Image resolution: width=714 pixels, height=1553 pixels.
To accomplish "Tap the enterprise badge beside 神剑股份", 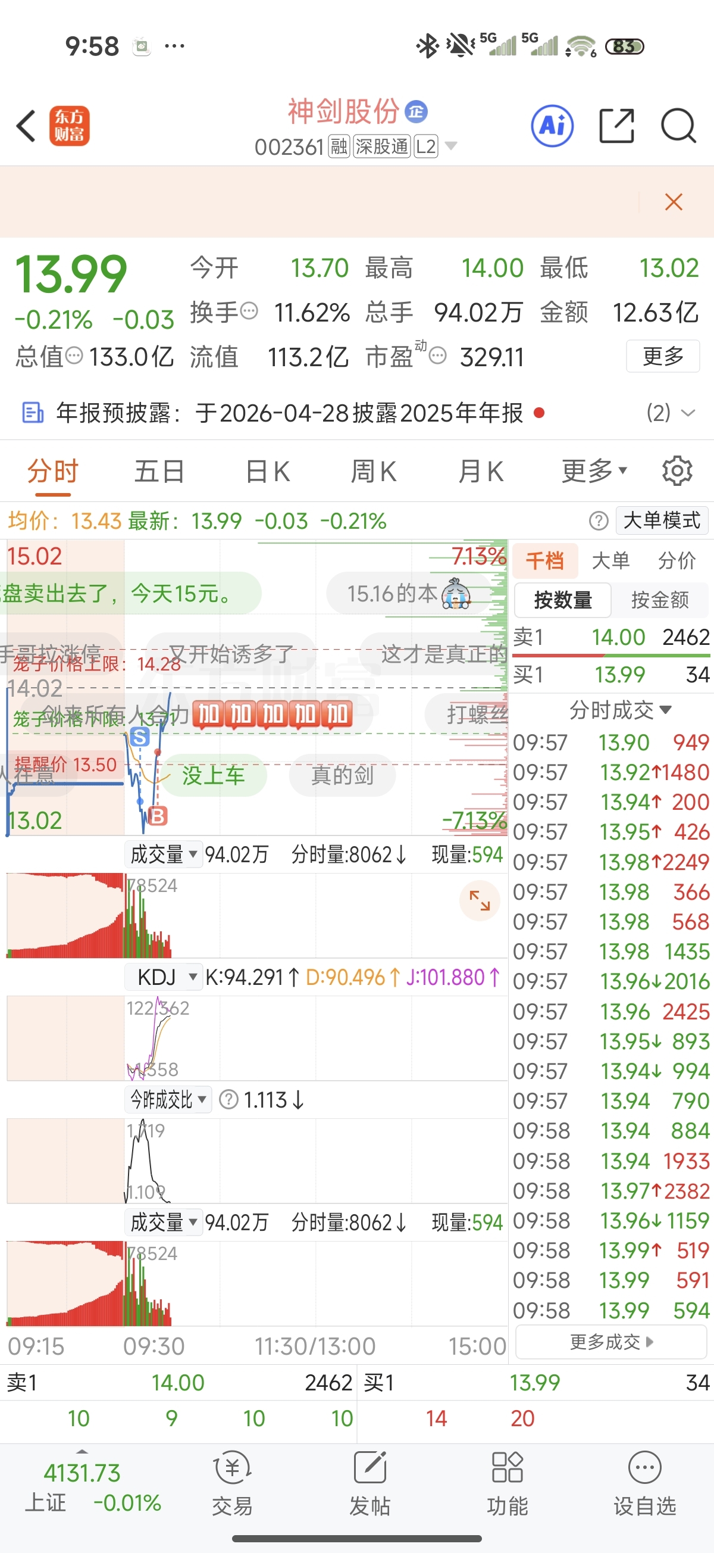I will (416, 111).
